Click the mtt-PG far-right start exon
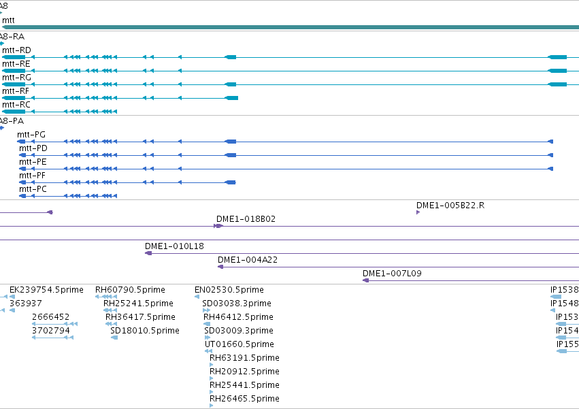The image size is (579, 409). tap(550, 142)
